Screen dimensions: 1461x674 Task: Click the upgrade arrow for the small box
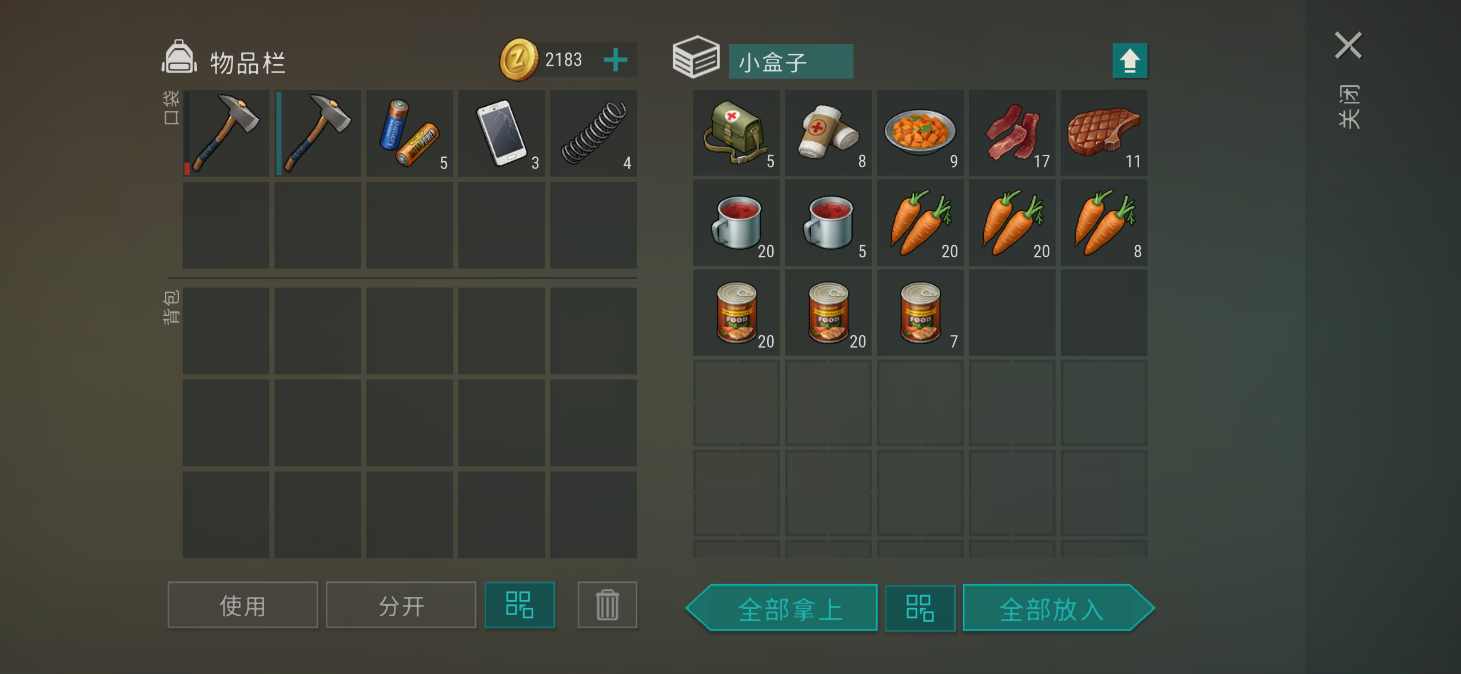(x=1130, y=61)
